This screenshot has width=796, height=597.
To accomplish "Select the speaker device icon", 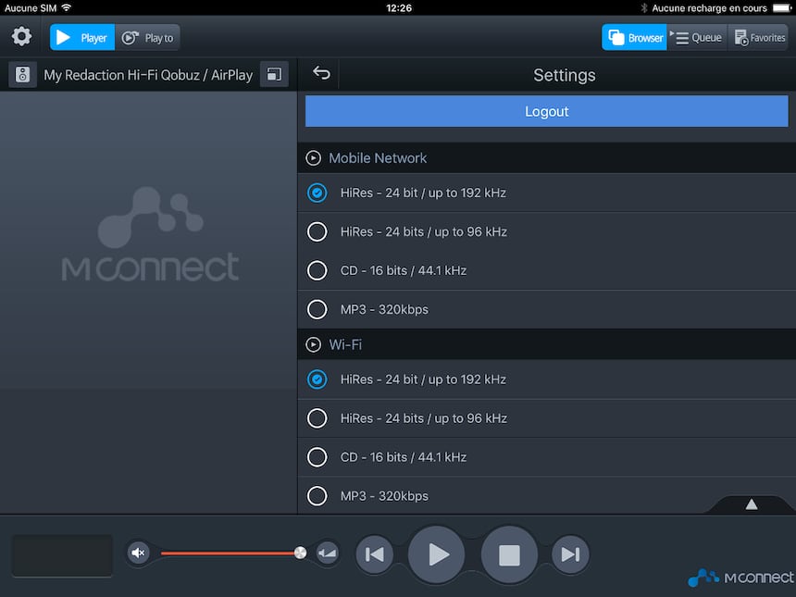I will (22, 75).
